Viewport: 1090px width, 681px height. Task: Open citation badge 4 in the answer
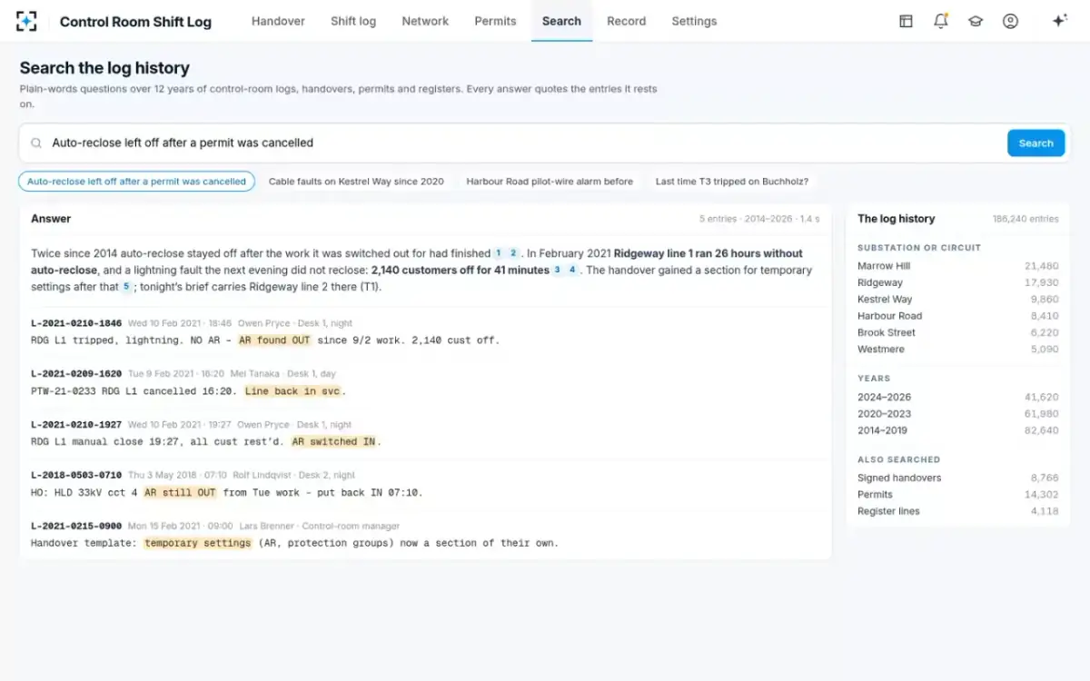tap(572, 271)
